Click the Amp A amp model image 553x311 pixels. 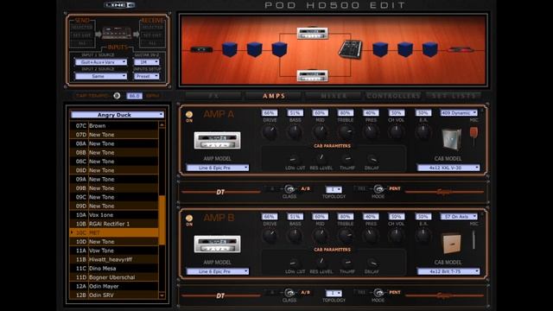[x=217, y=140]
